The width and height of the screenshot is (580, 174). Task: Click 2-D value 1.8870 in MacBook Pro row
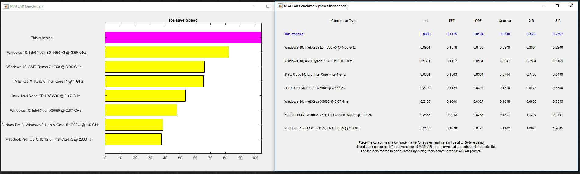coord(531,128)
